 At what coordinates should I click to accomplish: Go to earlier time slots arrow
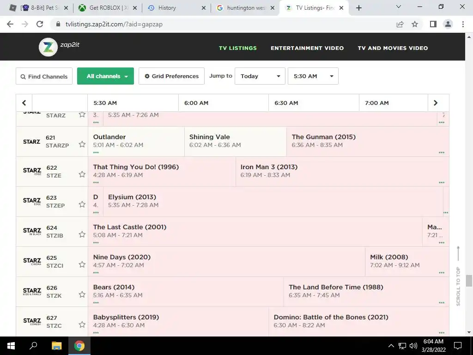(24, 103)
